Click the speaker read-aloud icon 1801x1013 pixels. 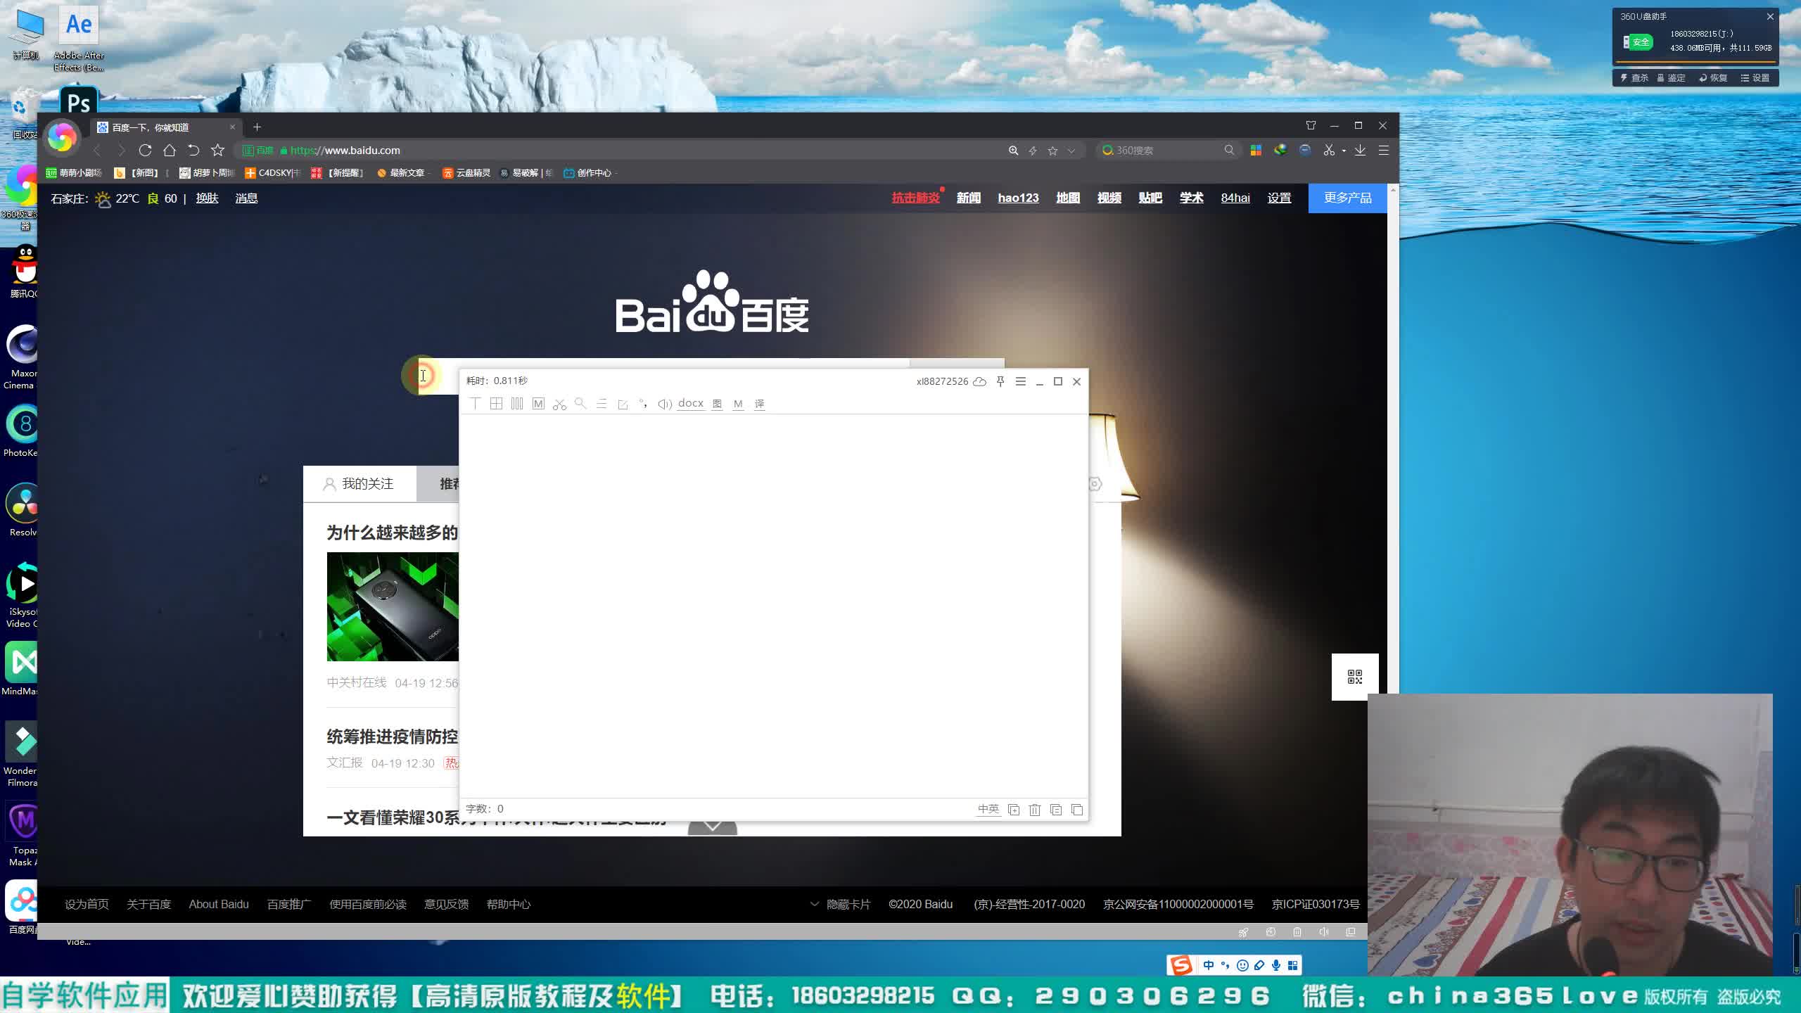(x=664, y=404)
